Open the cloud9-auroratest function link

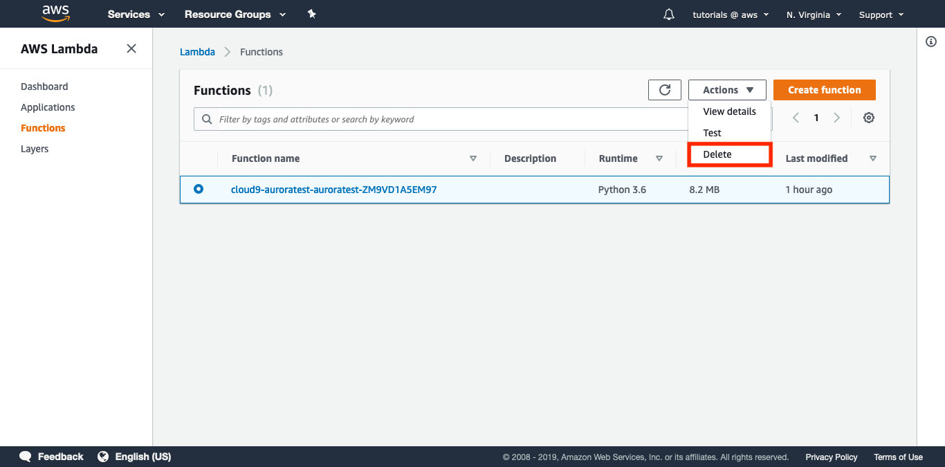(x=333, y=190)
